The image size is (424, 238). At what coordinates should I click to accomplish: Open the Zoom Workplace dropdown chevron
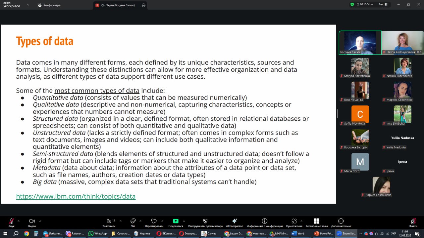[28, 5]
